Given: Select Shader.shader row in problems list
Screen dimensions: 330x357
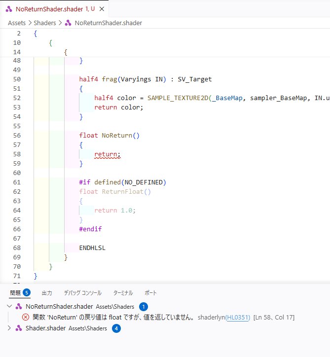Looking at the screenshot, I should 165,328.
